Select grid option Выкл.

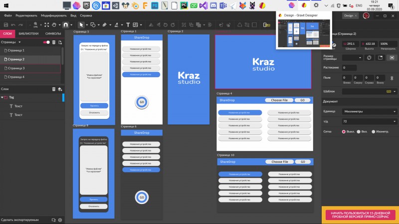[x=344, y=131]
